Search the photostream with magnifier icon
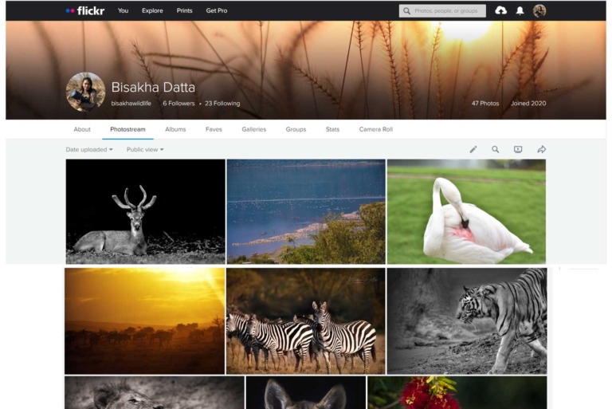This screenshot has width=612, height=409. pyautogui.click(x=495, y=149)
